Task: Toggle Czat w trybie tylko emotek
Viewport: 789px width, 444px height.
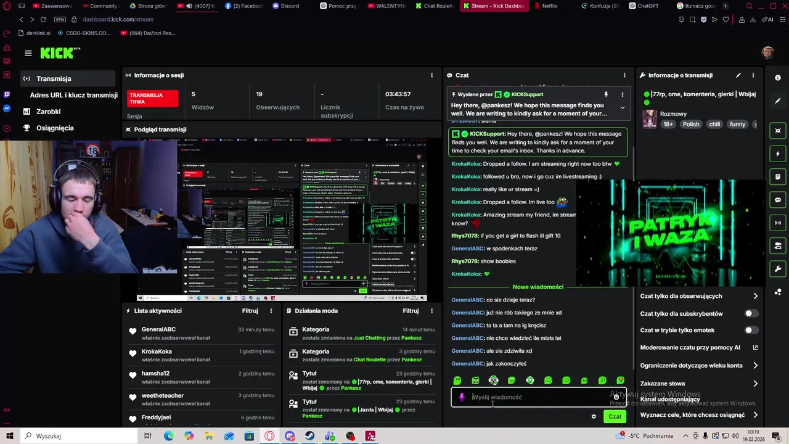Action: pos(751,331)
